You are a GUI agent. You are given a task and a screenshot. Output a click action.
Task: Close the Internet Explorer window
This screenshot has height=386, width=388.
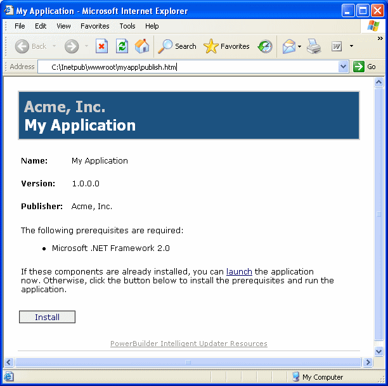[378, 11]
